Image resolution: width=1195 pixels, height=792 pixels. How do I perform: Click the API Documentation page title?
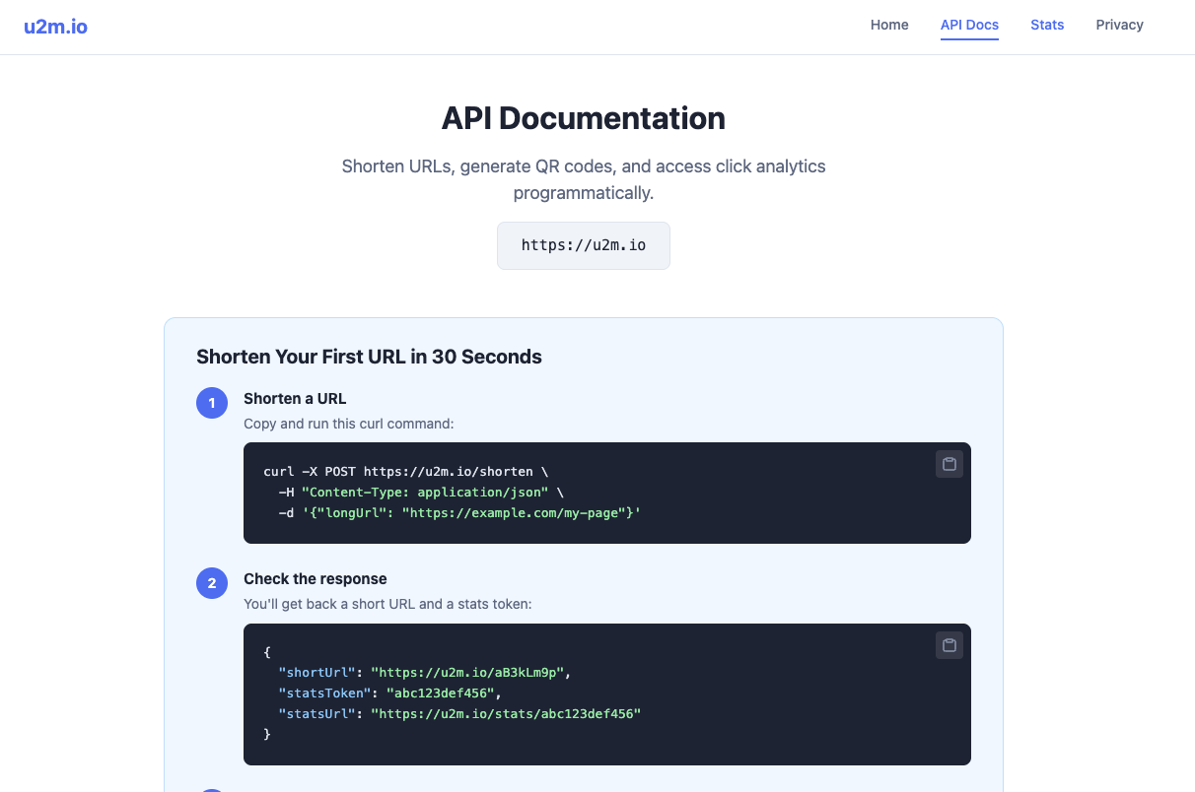pyautogui.click(x=583, y=118)
